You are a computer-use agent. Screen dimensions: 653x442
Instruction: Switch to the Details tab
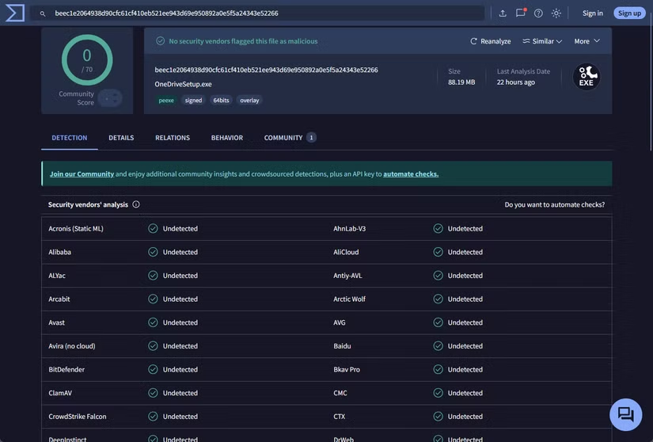(121, 138)
